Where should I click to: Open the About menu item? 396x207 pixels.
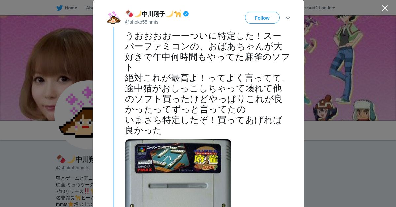(x=89, y=8)
